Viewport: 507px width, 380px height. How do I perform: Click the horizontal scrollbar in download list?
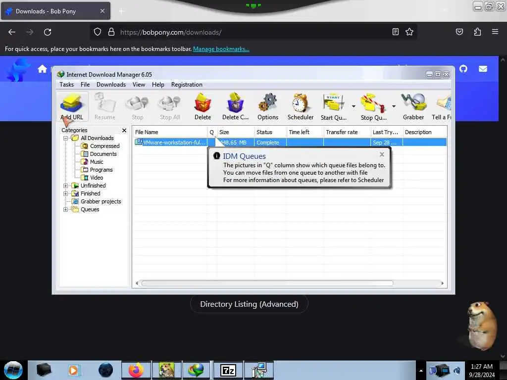click(267, 284)
